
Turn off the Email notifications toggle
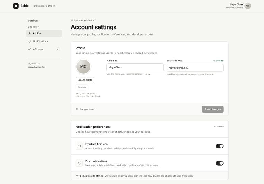[x=219, y=146]
